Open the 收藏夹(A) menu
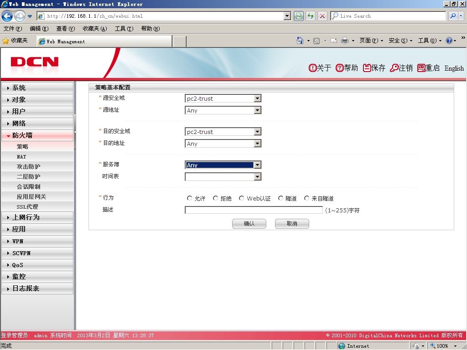Screen dimensions: 467x350 (95, 29)
